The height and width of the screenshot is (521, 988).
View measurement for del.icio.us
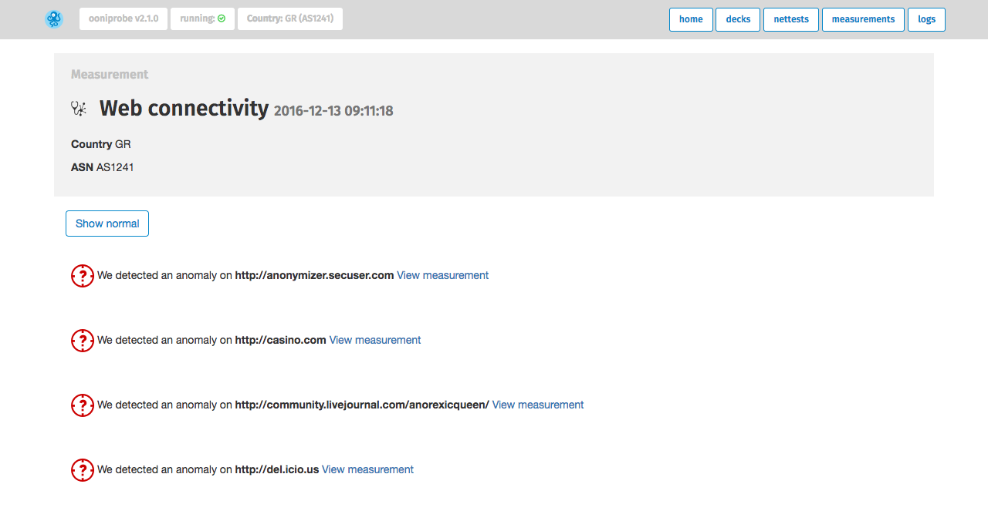(x=367, y=469)
